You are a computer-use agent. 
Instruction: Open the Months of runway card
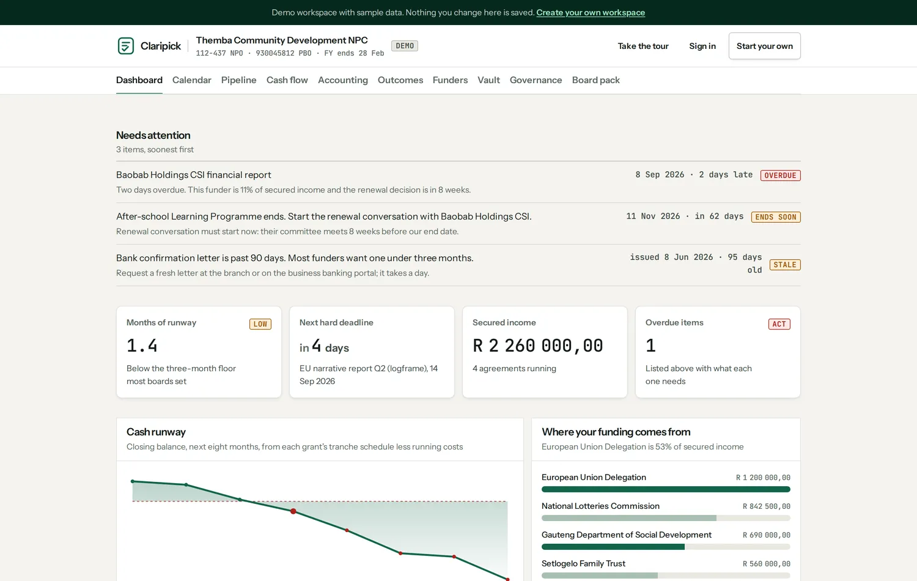[x=199, y=352]
